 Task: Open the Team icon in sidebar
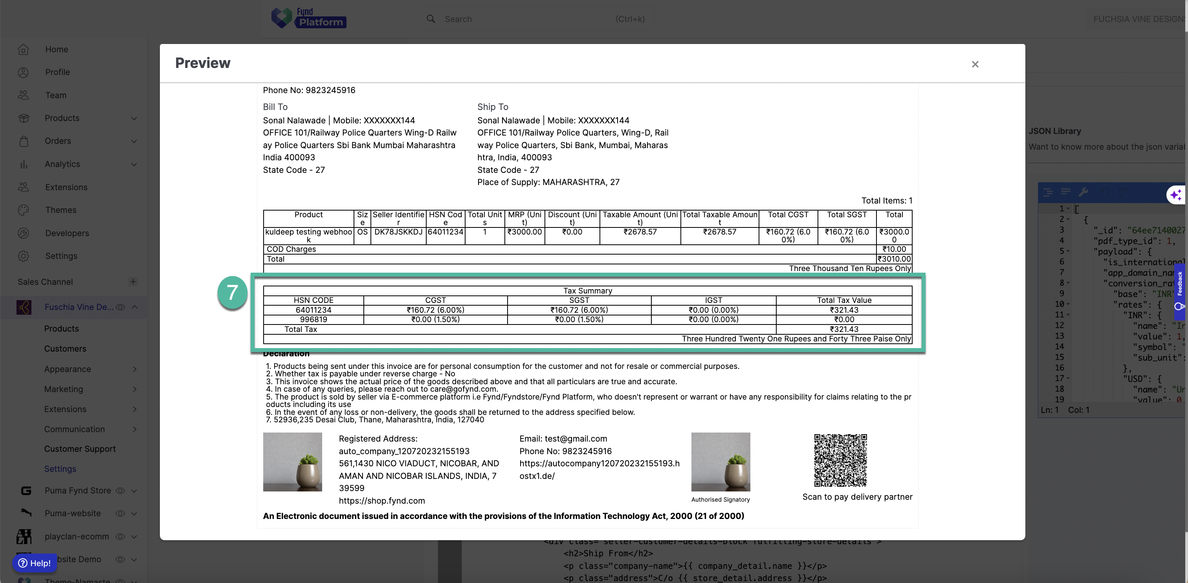[24, 95]
